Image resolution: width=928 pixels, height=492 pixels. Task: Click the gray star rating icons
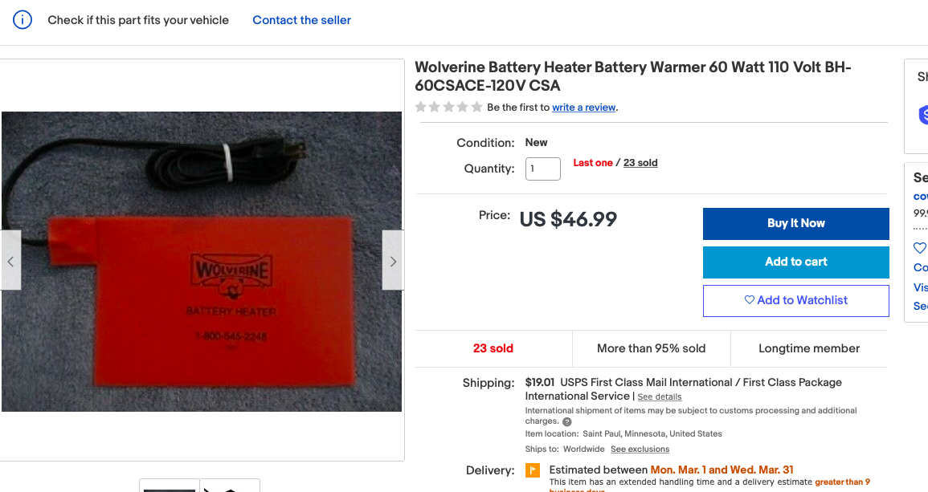tap(448, 107)
